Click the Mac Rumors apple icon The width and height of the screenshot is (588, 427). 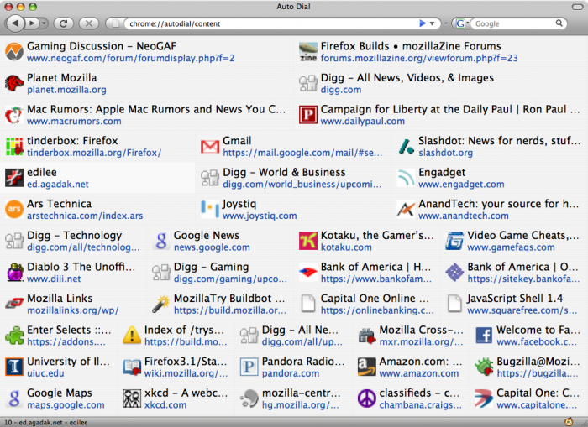tap(14, 115)
